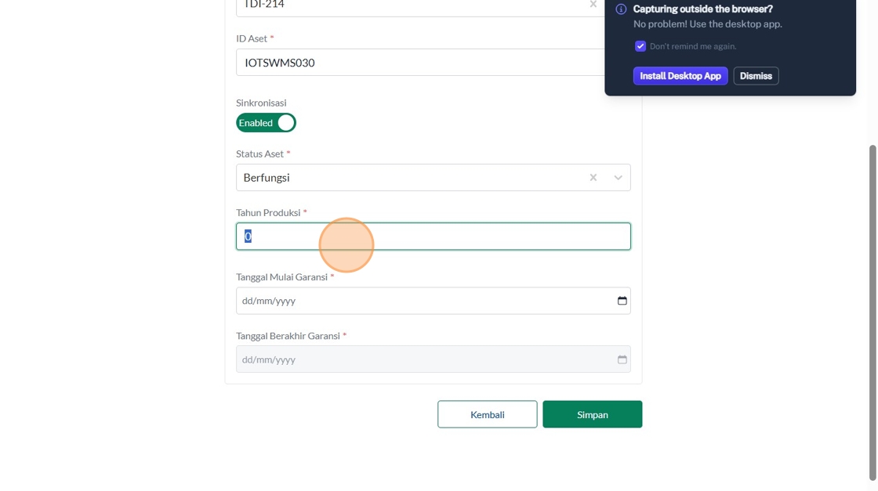878x491 pixels.
Task: Click the Kembali button
Action: coord(487,414)
